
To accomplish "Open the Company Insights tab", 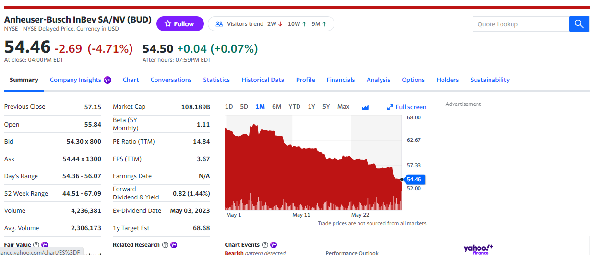I will 75,80.
